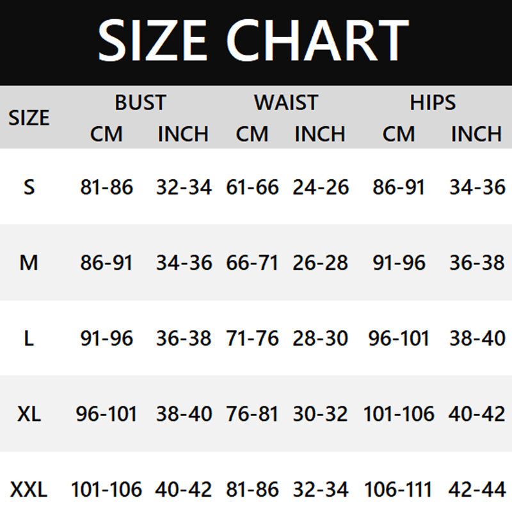Click the HIPS column header

coord(433,102)
